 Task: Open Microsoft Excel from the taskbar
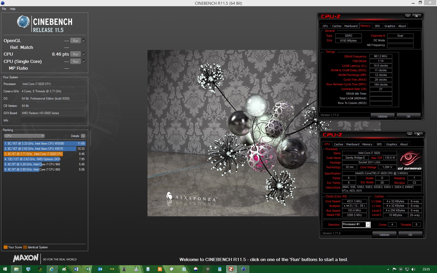point(88,269)
